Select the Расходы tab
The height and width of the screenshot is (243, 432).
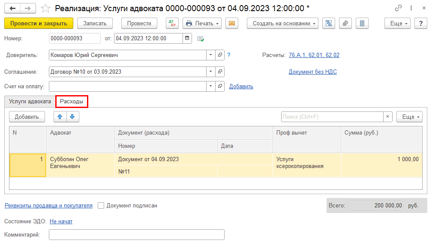tap(72, 102)
